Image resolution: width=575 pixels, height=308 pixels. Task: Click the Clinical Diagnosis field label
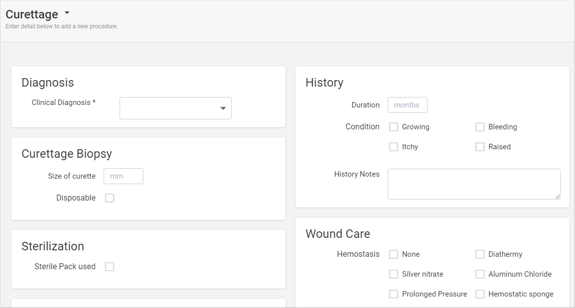(x=63, y=103)
